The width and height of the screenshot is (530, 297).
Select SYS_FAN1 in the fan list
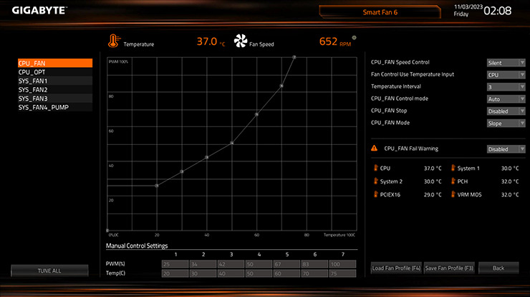(55, 81)
